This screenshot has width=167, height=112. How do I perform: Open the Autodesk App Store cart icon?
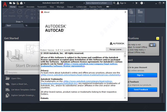coord(136,3)
